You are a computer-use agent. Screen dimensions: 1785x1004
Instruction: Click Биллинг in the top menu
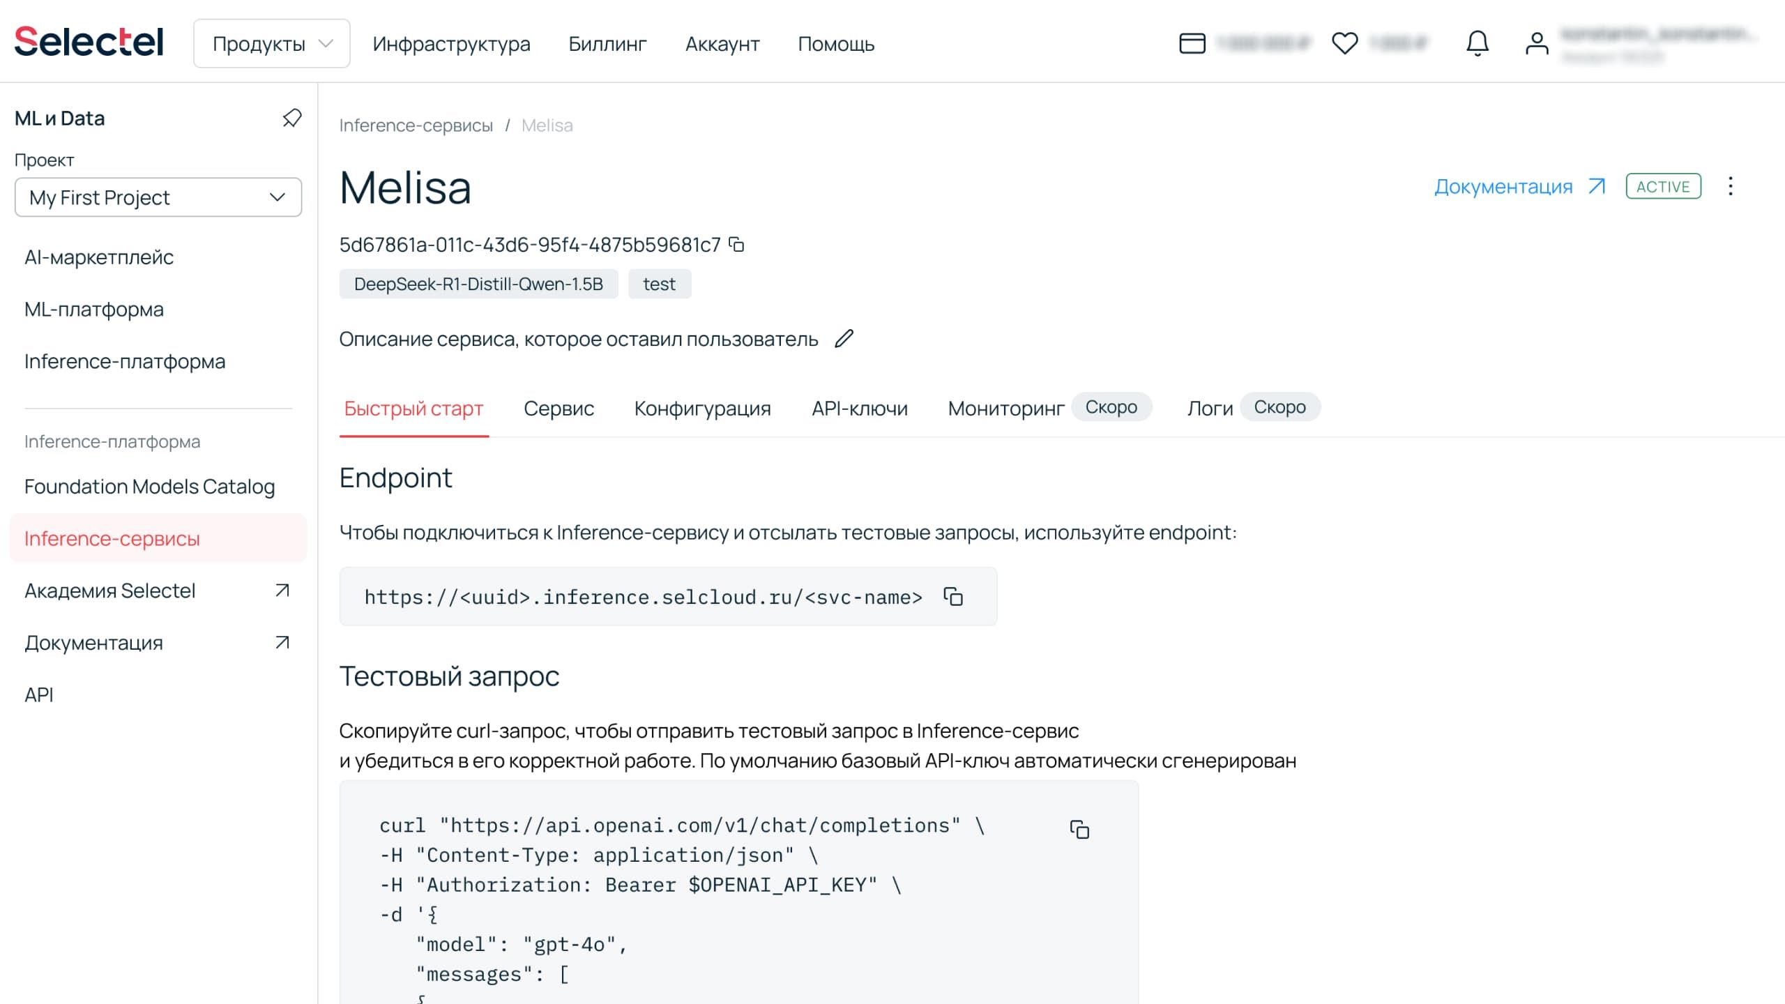(607, 44)
